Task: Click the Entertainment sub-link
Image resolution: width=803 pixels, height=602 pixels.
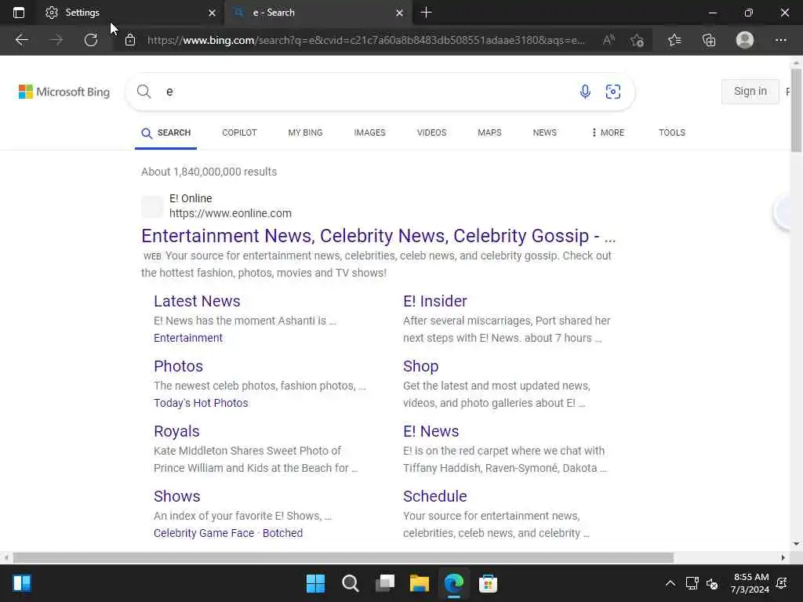Action: point(188,338)
